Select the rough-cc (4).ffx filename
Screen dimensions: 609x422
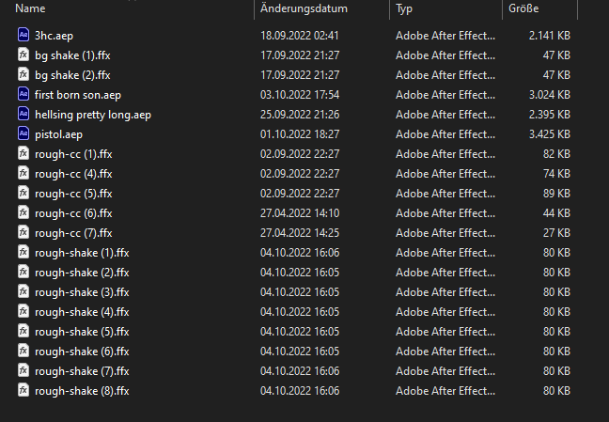tap(73, 173)
